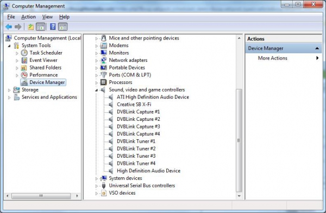
Task: Click console tree scroll right arrow
Action: click(x=77, y=196)
